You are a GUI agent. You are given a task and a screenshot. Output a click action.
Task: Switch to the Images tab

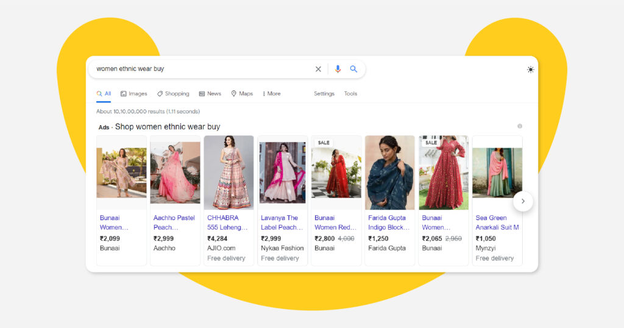click(133, 93)
